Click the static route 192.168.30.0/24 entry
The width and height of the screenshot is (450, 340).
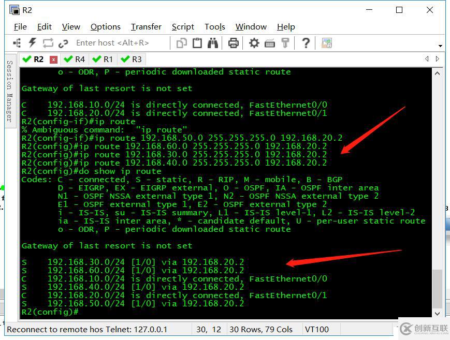(x=133, y=262)
